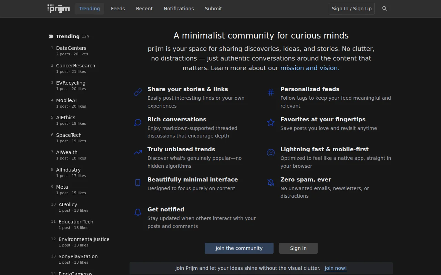Go to the Recent tab
441x275 pixels.
(x=144, y=9)
